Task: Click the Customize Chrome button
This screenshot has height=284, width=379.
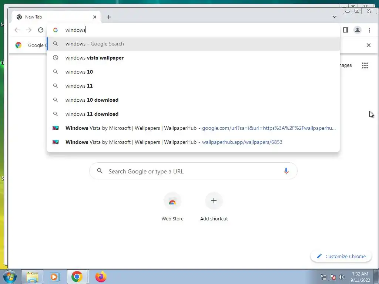Action: [x=341, y=256]
